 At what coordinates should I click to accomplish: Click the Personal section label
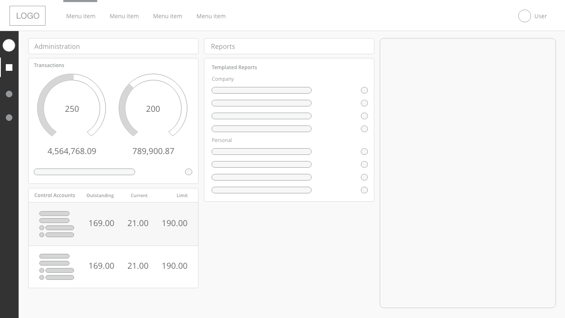(222, 140)
